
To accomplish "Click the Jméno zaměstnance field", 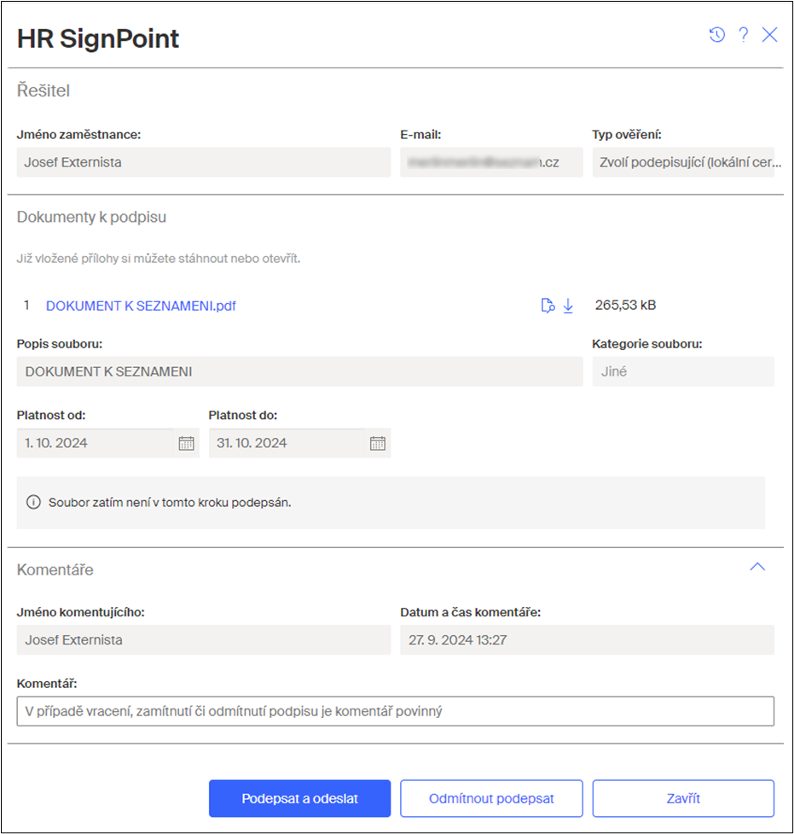I will click(204, 162).
